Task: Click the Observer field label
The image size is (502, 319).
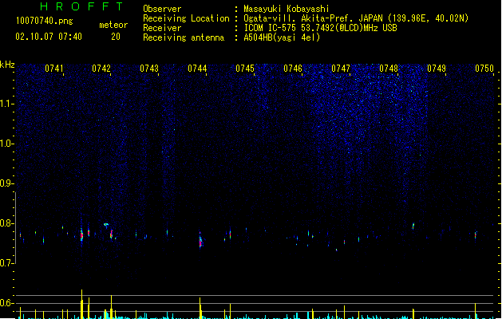Action: tap(162, 9)
